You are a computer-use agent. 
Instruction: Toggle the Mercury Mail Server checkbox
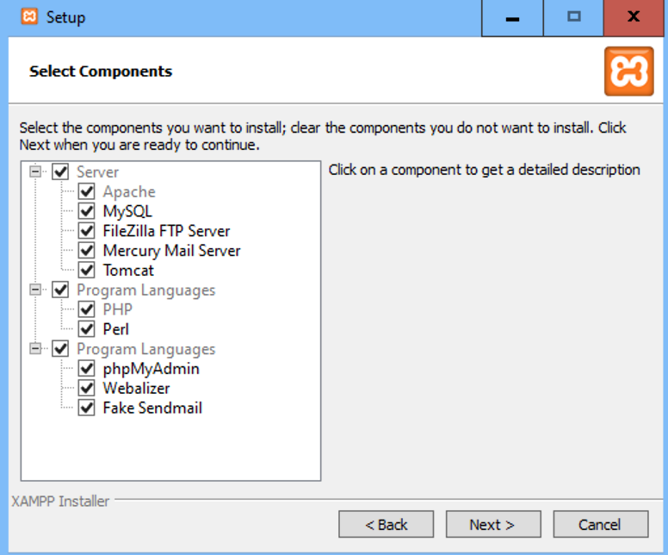point(86,251)
